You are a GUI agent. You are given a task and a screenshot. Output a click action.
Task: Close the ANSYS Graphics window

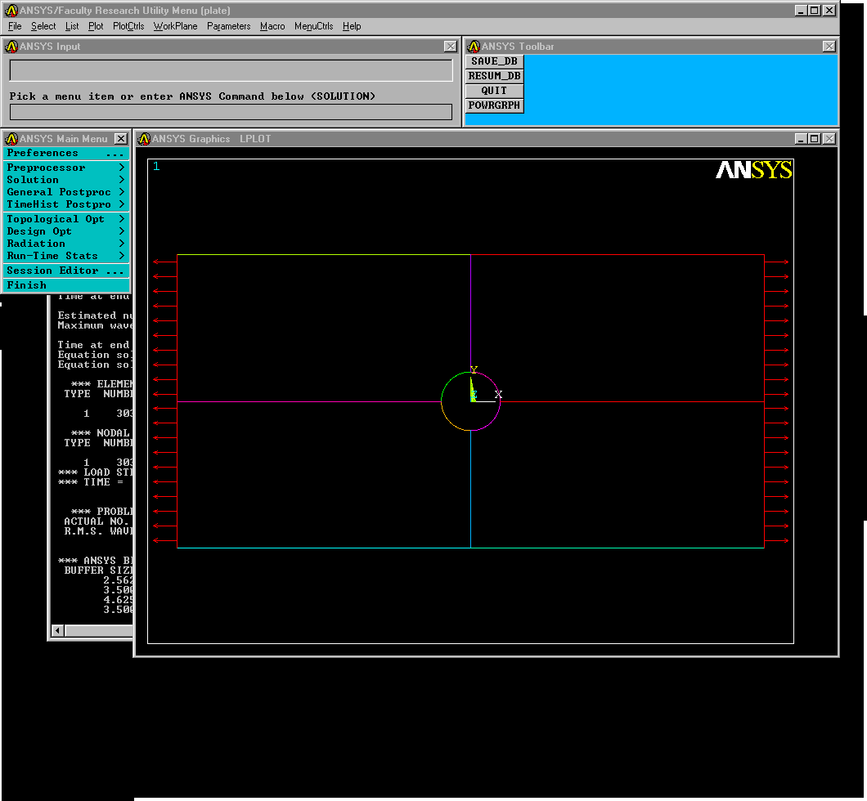[829, 139]
